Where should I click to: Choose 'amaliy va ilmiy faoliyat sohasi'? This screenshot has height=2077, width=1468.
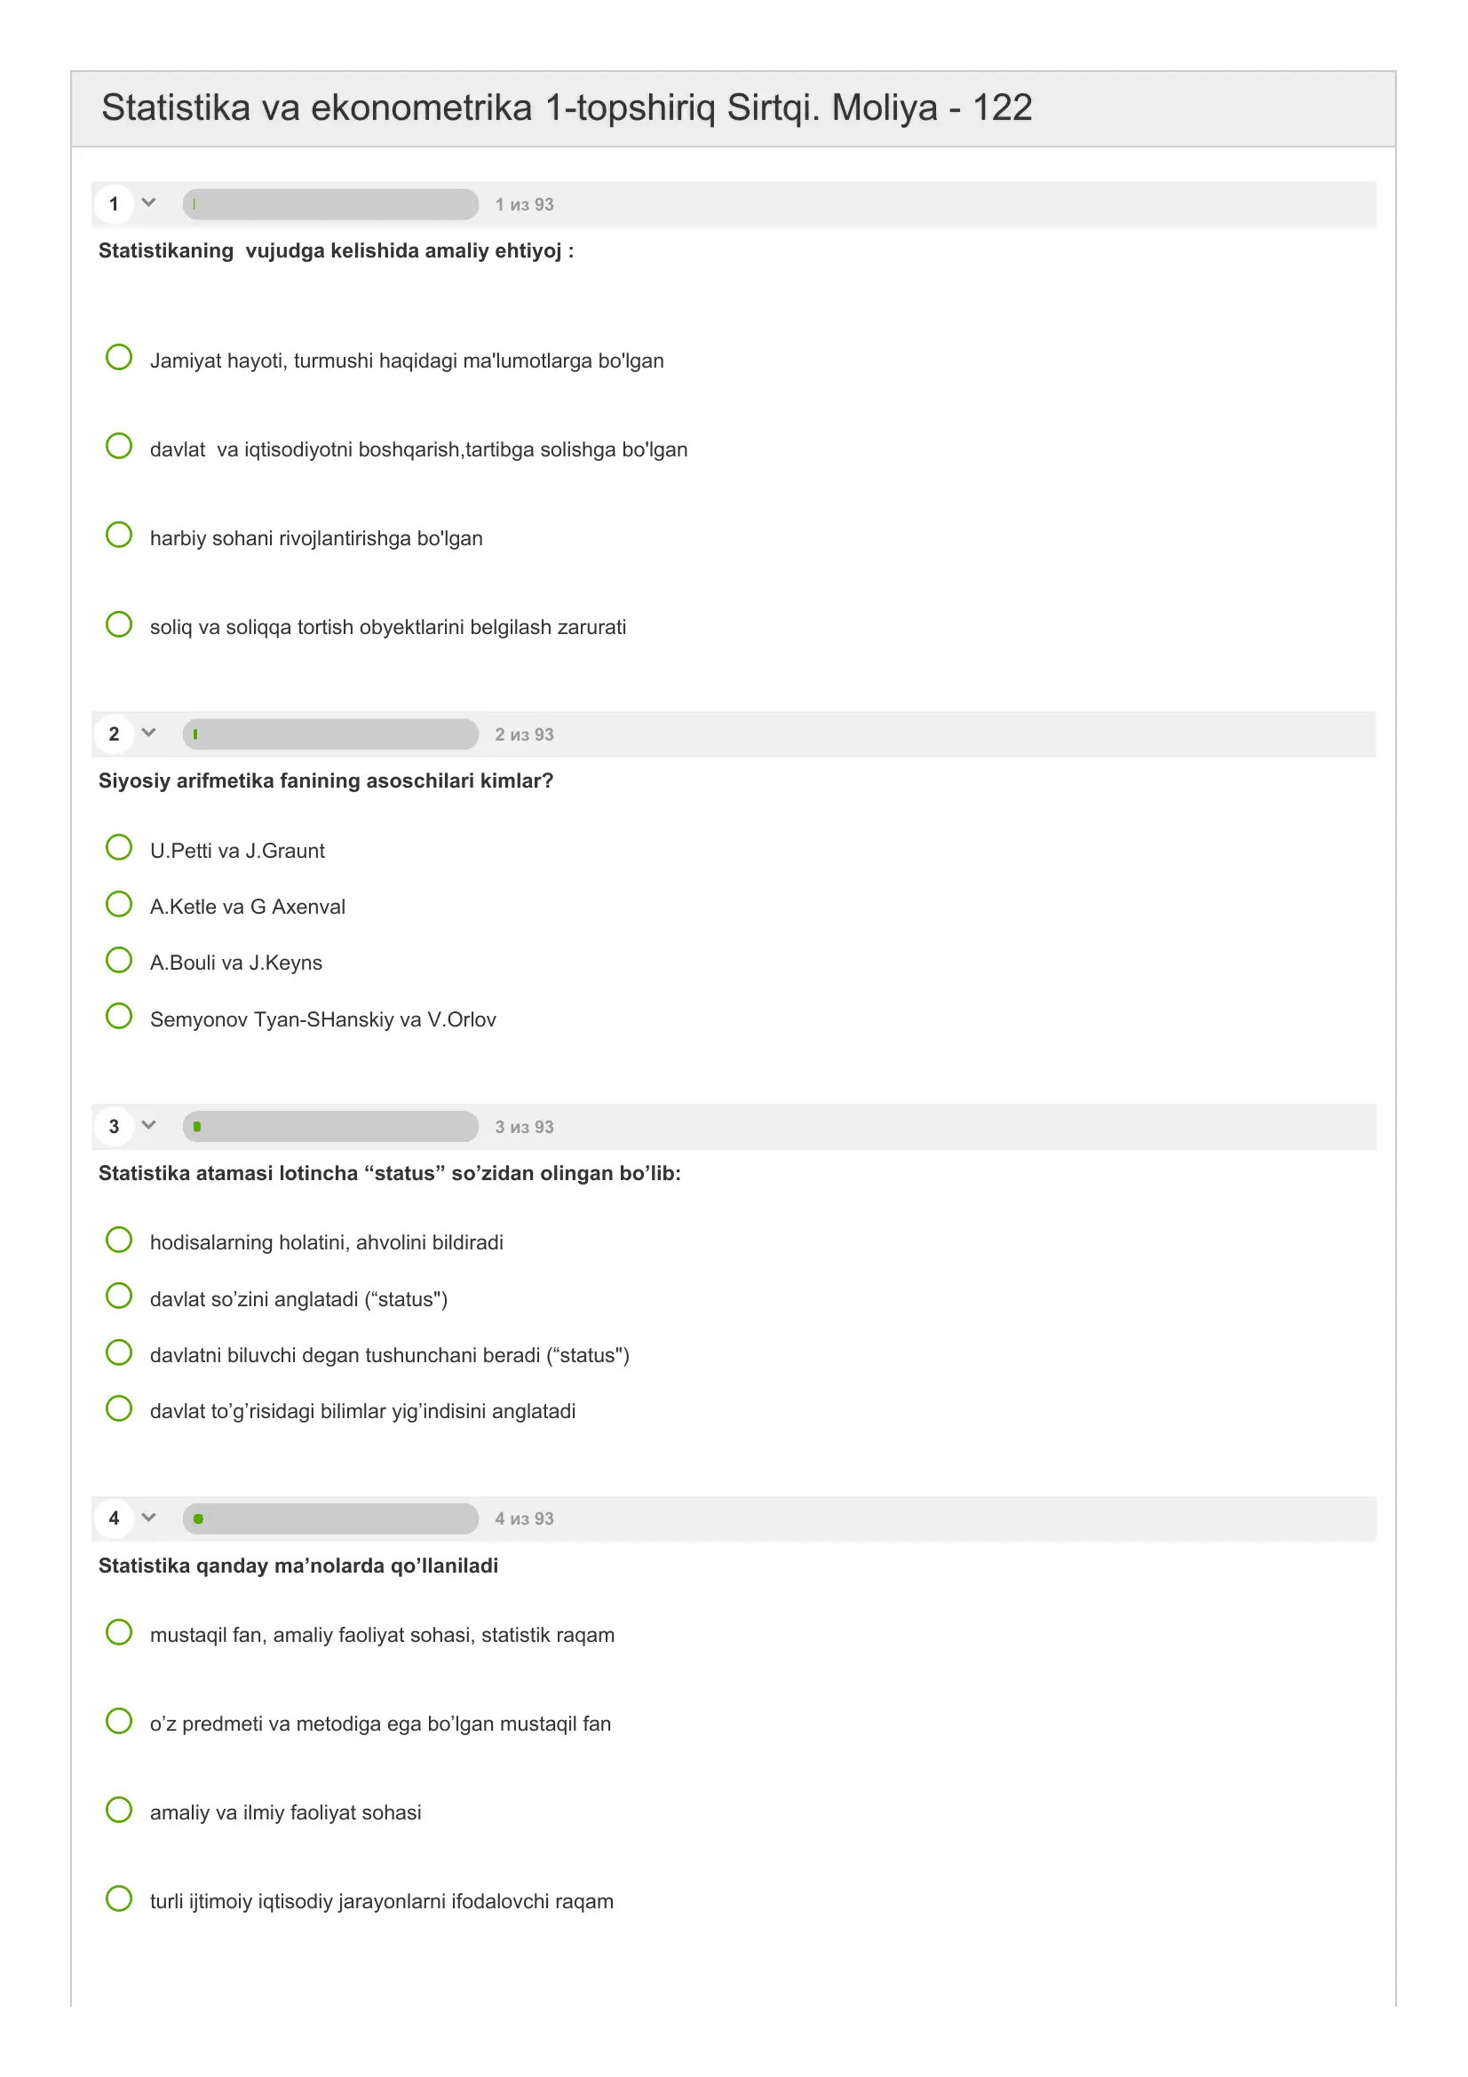[x=118, y=1809]
